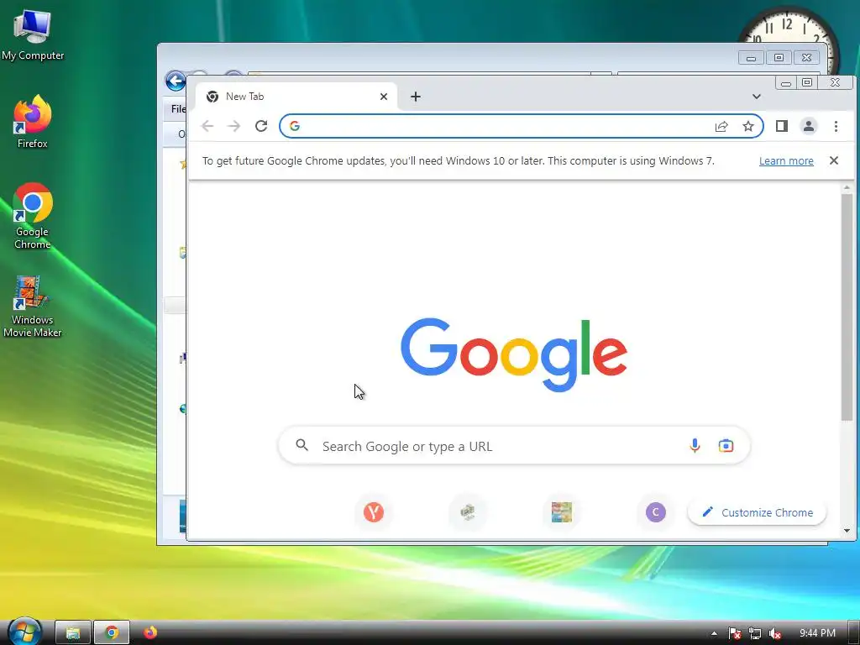860x645 pixels.
Task: Select the Windows Movie Maker desktop shortcut
Action: (33, 307)
